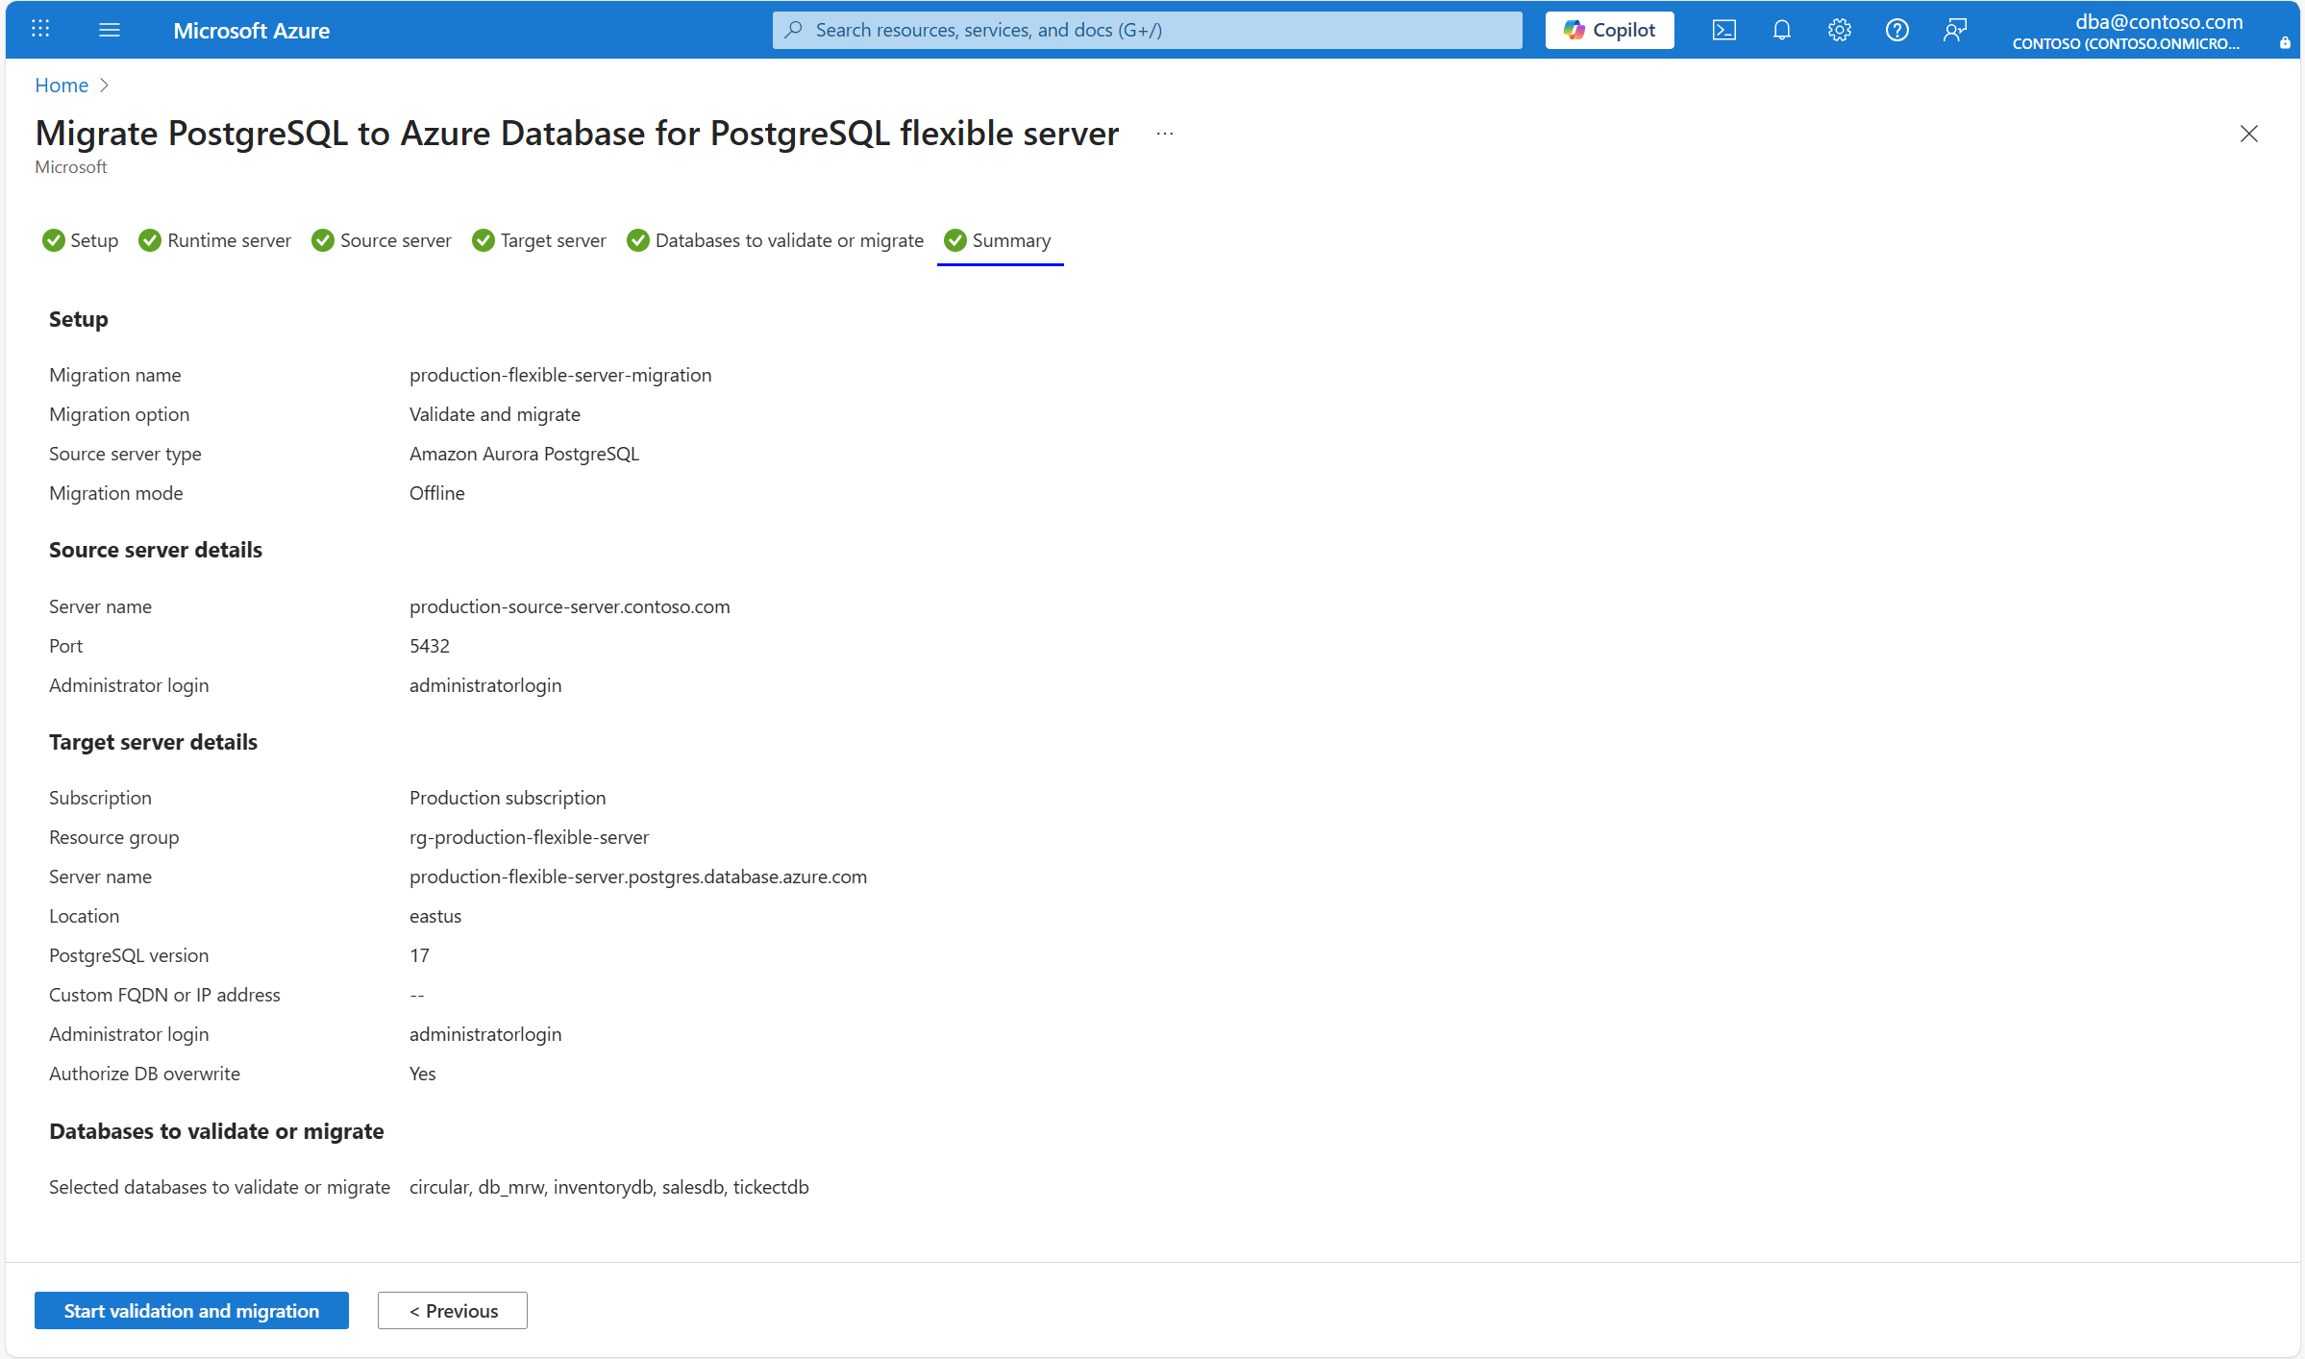Open the Source server tab

click(382, 240)
